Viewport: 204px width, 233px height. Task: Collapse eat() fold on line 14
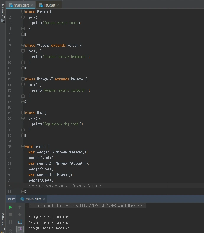tap(23, 85)
